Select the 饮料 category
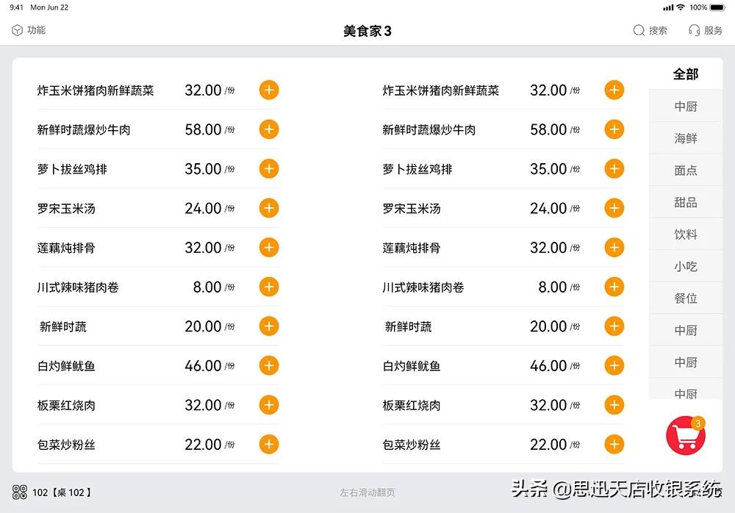This screenshot has height=513, width=735. click(685, 234)
